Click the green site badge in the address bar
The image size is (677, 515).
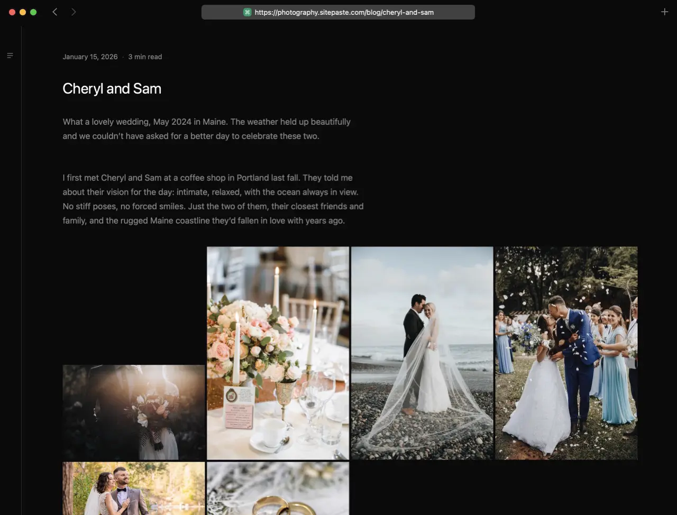point(246,11)
